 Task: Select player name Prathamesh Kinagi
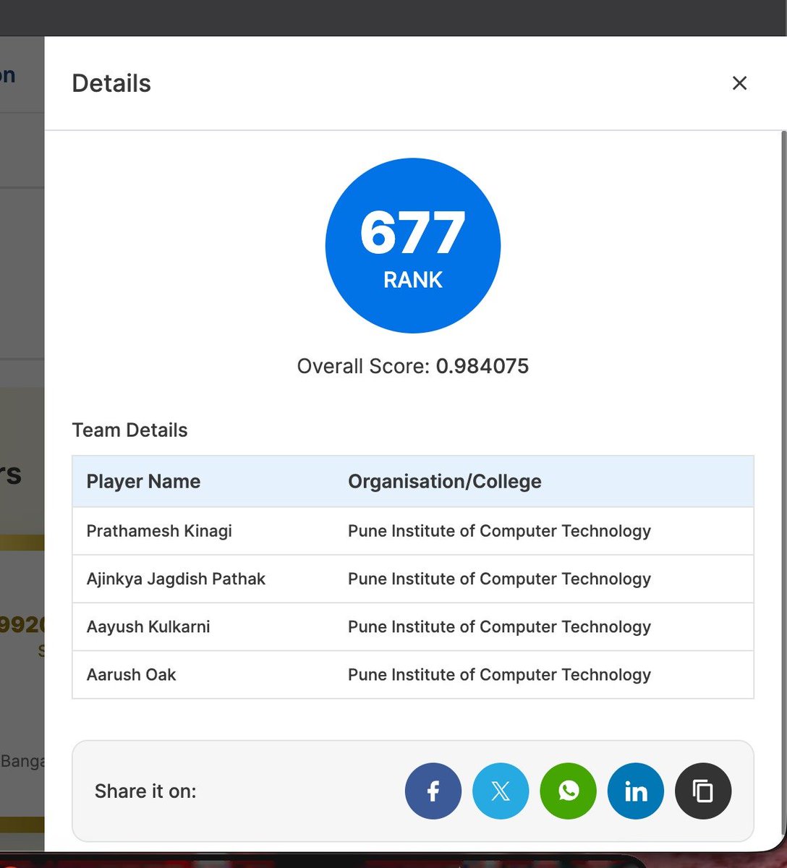tap(159, 531)
